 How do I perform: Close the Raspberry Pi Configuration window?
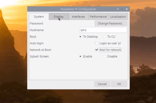[127, 9]
